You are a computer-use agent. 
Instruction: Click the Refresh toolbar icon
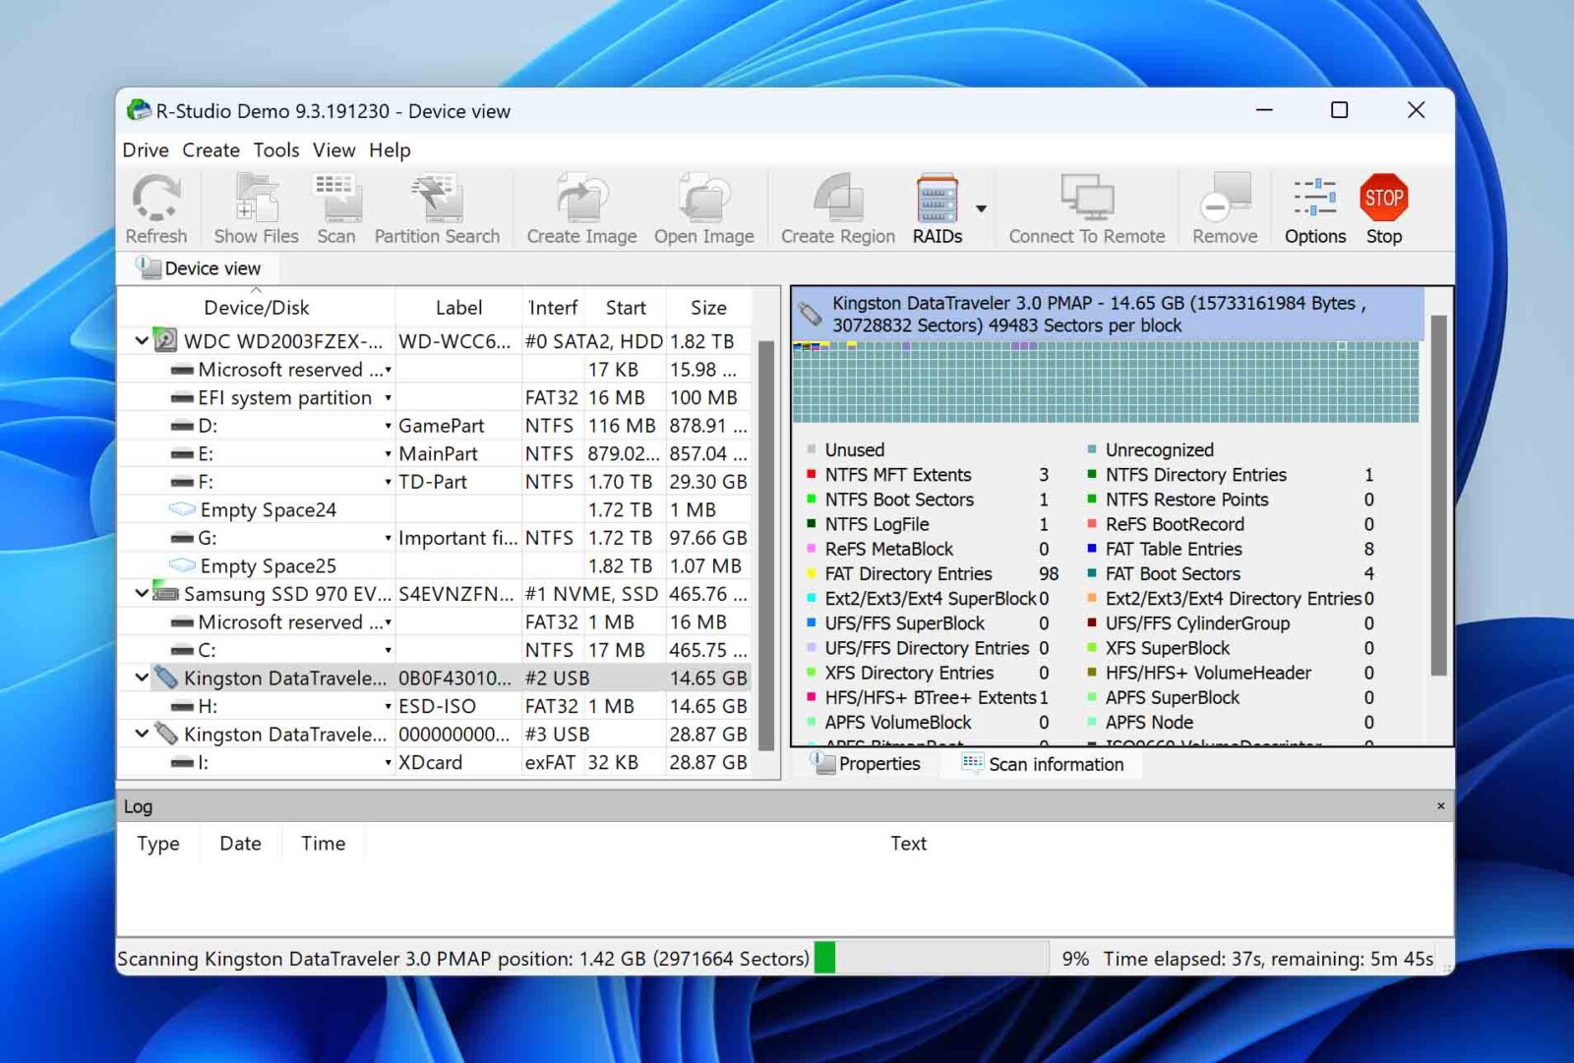click(156, 207)
